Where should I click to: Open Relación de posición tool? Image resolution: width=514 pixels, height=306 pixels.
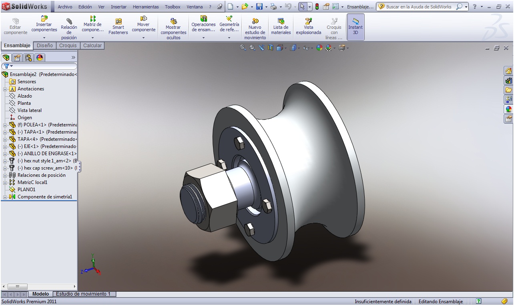[69, 28]
